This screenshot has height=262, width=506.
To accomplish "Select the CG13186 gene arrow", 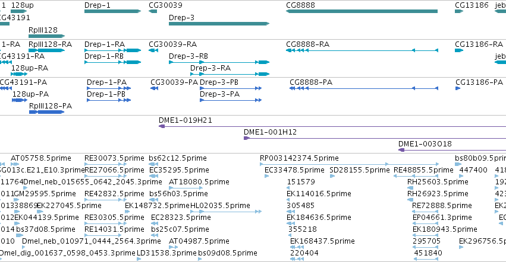I will tap(459, 11).
